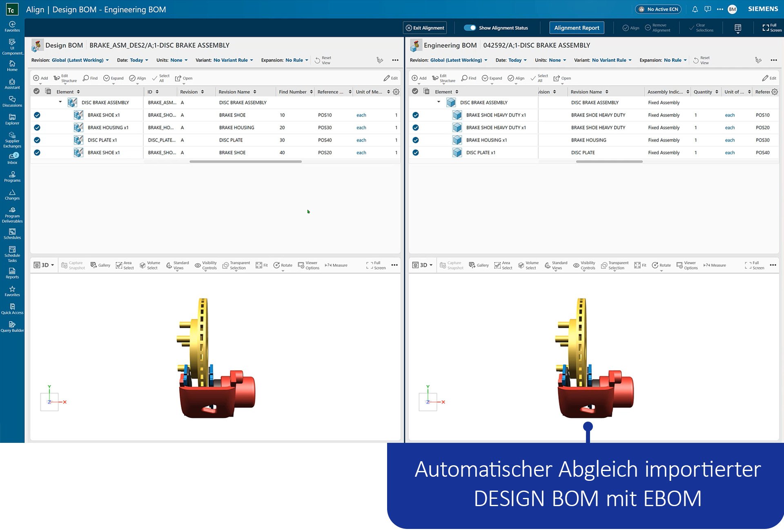
Task: Open the notifications bell in the top bar
Action: point(695,9)
